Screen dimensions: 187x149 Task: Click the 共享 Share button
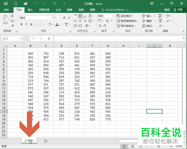[x=178, y=10]
